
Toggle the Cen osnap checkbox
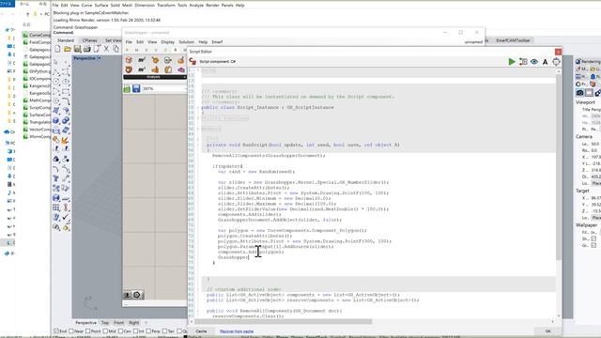click(120, 331)
